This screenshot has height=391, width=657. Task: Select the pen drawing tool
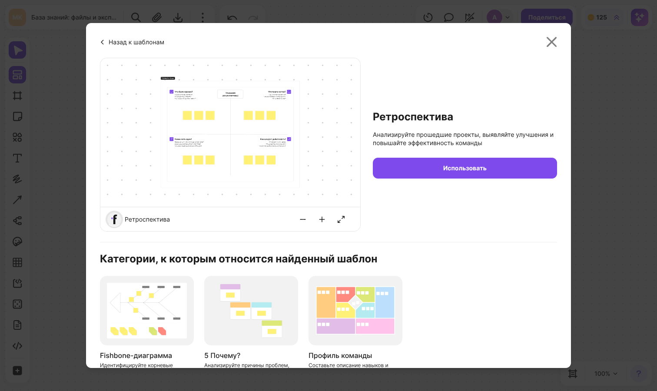click(x=17, y=179)
